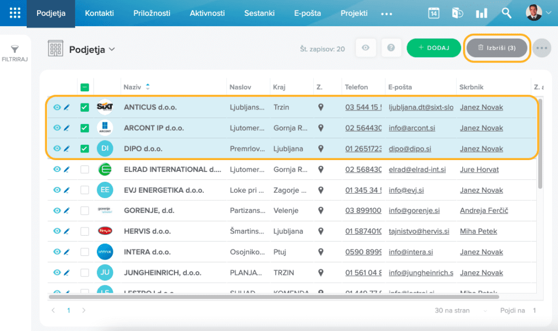Show map location for GORENJE, d.d.
Image resolution: width=558 pixels, height=331 pixels.
(320, 211)
